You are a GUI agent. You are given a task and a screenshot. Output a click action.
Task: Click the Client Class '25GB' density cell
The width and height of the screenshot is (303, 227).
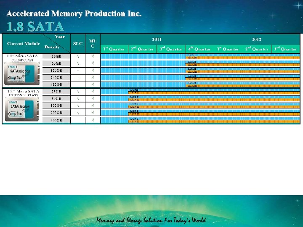pos(56,56)
